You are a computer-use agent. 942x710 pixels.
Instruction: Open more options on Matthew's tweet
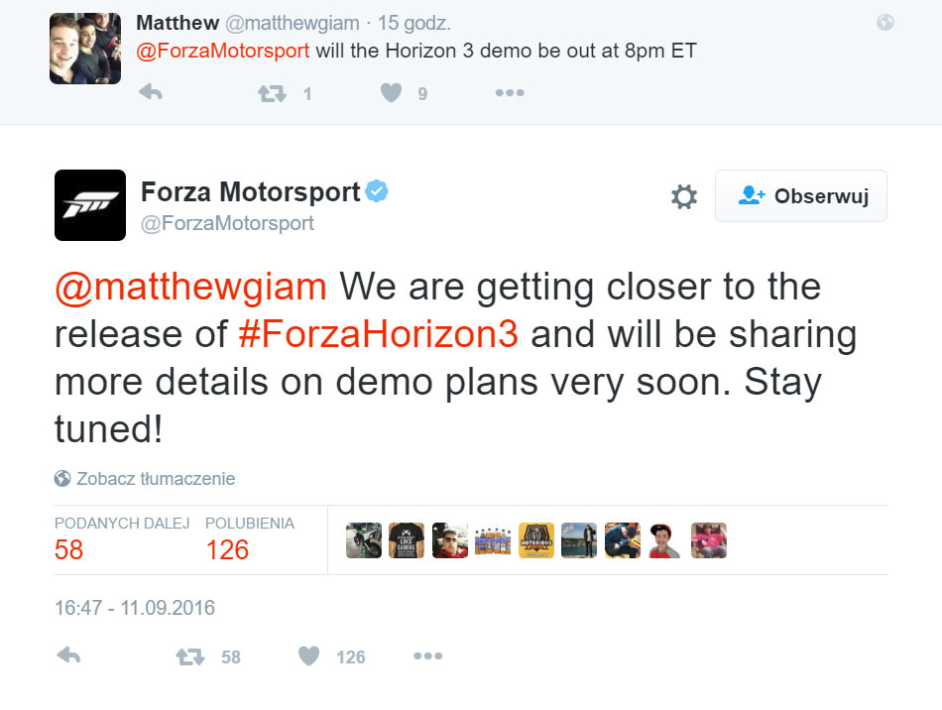click(x=509, y=93)
